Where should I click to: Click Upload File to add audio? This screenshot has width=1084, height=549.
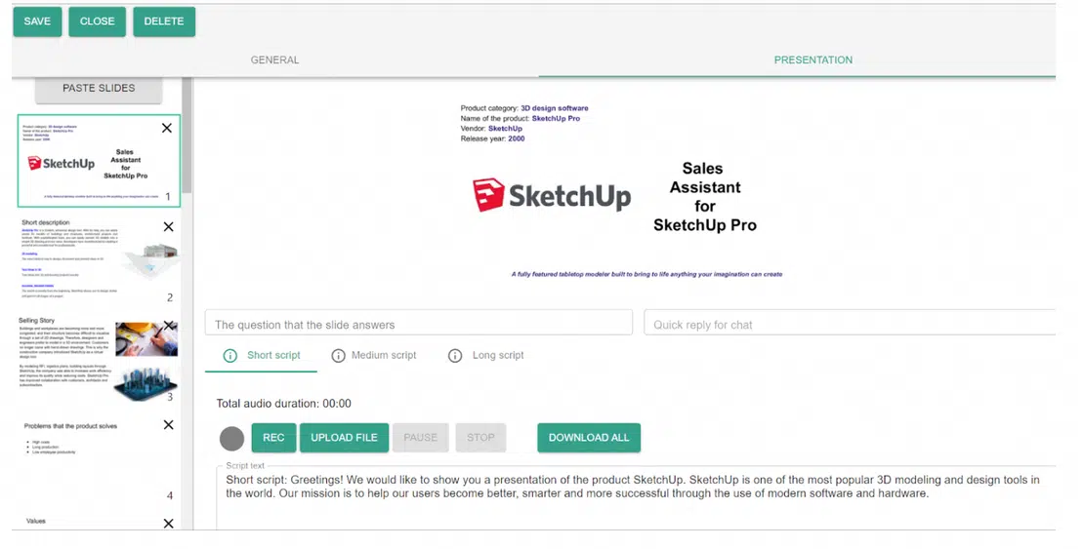(x=344, y=438)
